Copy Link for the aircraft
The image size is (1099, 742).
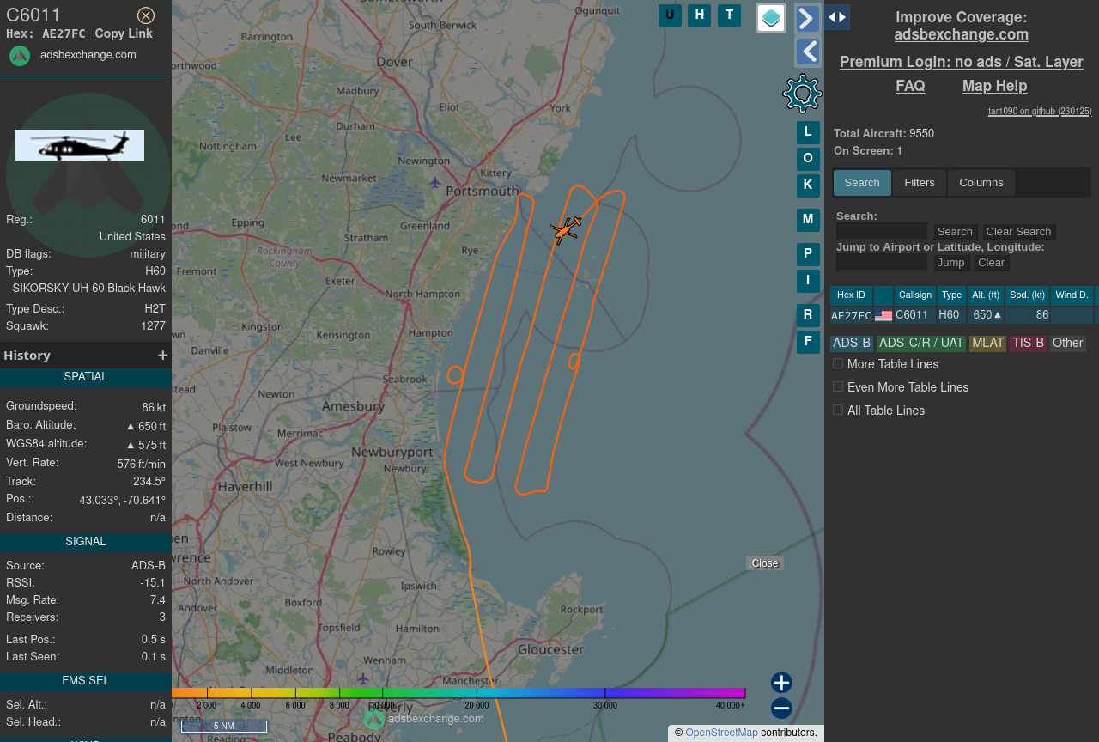coord(124,33)
